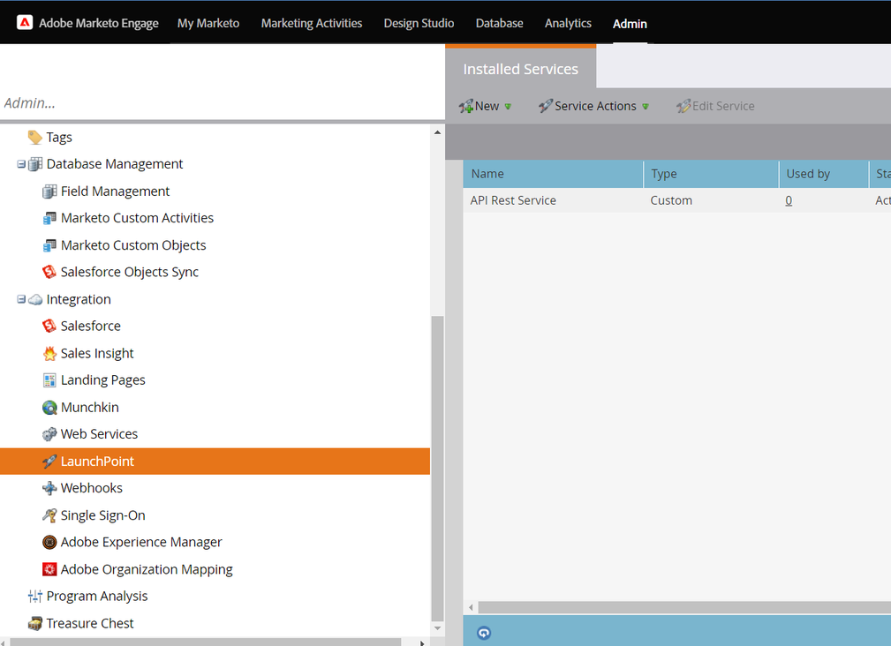Click the Custom type cell
891x646 pixels.
pos(671,200)
